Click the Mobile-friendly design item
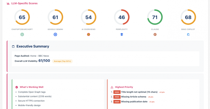The width and height of the screenshot is (210, 109). (29, 105)
